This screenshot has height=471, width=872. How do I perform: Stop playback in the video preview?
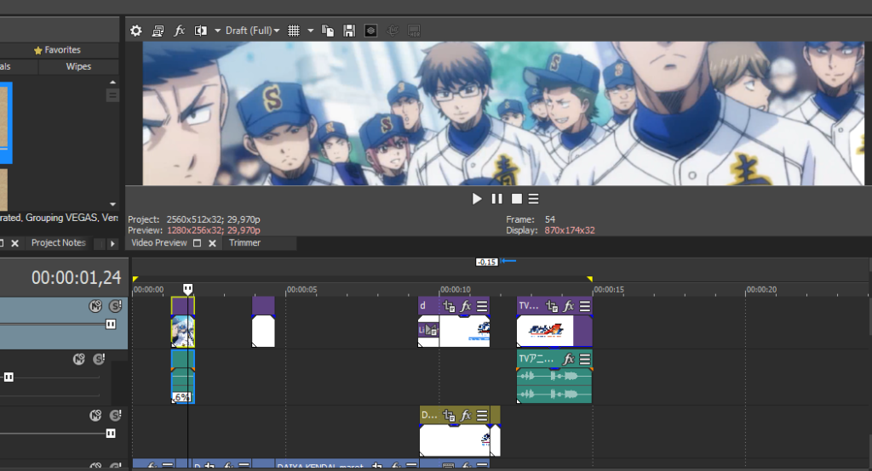click(x=516, y=199)
